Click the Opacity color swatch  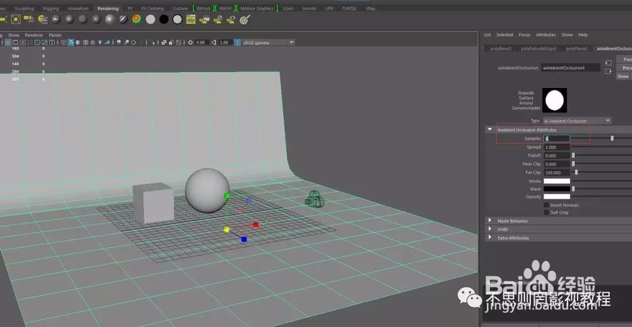click(x=557, y=197)
